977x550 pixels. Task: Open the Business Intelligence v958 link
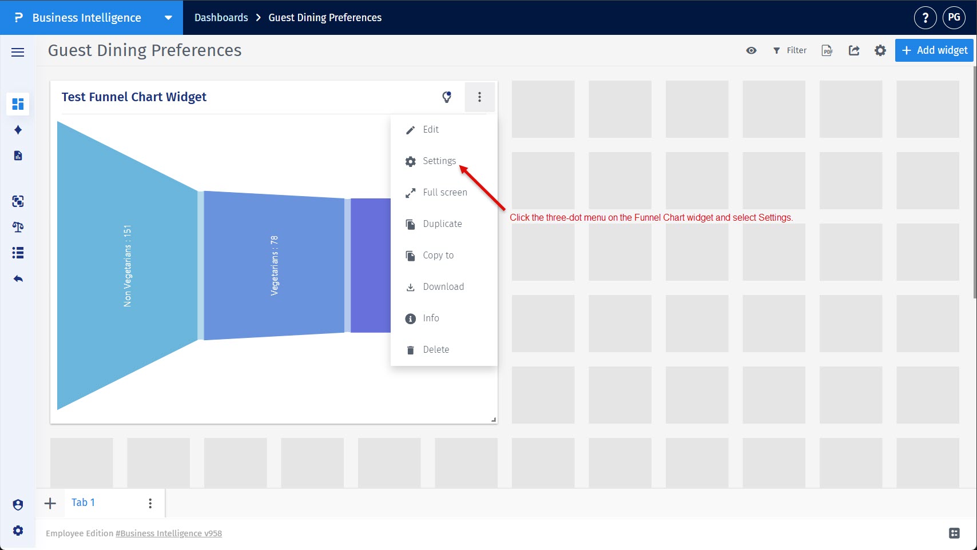tap(169, 533)
